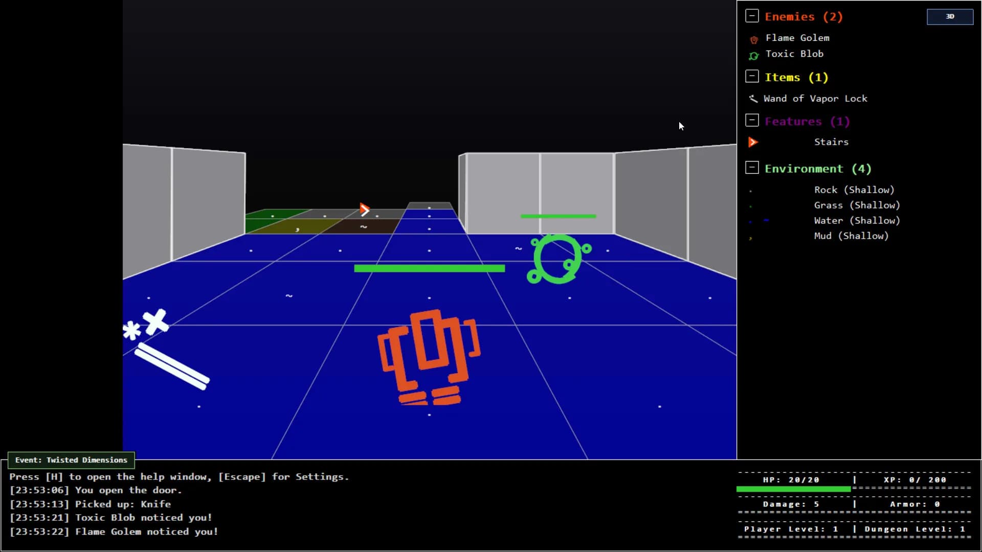
Task: Click the 'Picked up: Knife' log line
Action: tap(90, 504)
